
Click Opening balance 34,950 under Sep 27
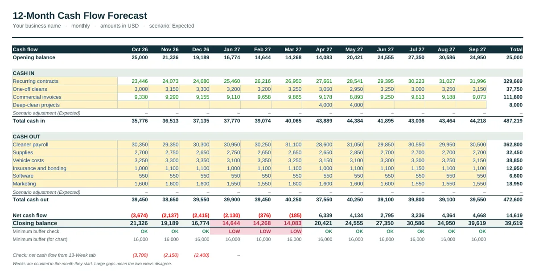477,57
